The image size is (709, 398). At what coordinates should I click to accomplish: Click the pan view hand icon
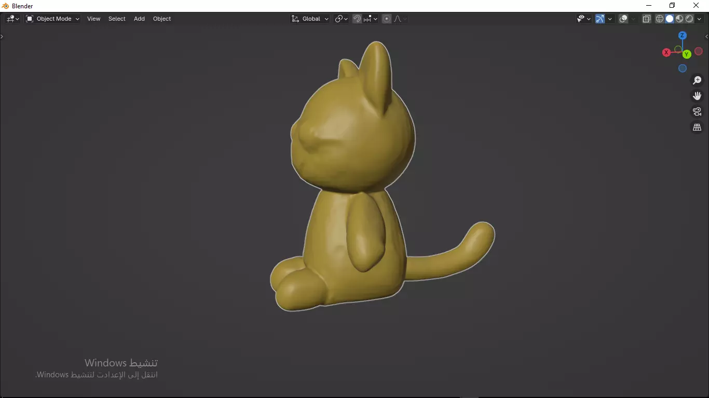pyautogui.click(x=697, y=96)
